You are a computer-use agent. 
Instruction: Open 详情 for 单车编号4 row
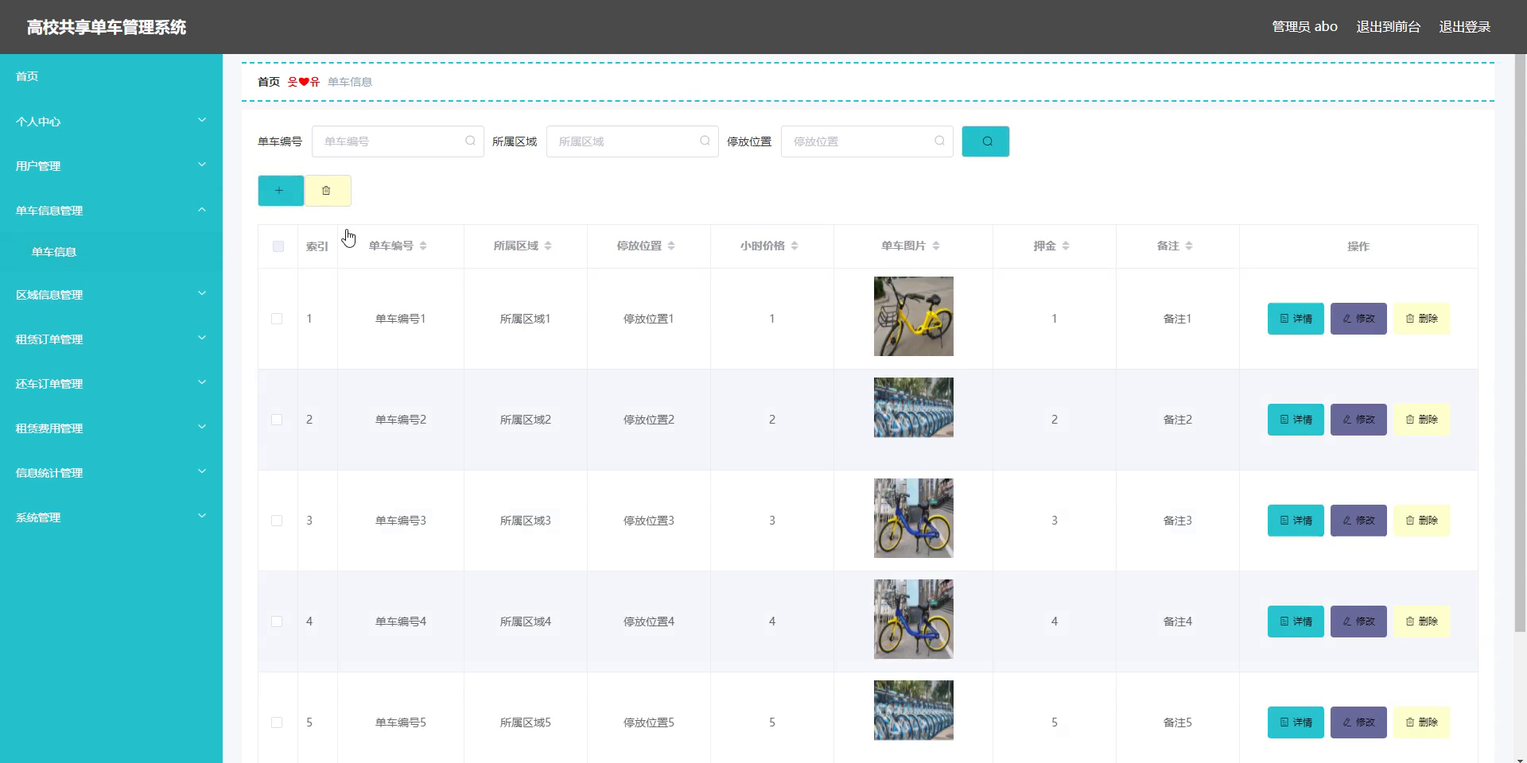tap(1296, 622)
